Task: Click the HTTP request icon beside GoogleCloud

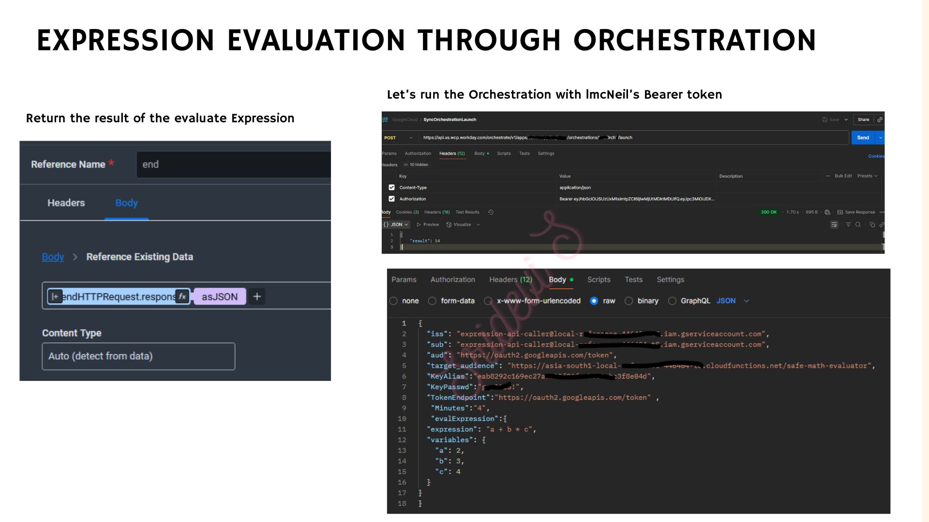Action: pyautogui.click(x=385, y=119)
